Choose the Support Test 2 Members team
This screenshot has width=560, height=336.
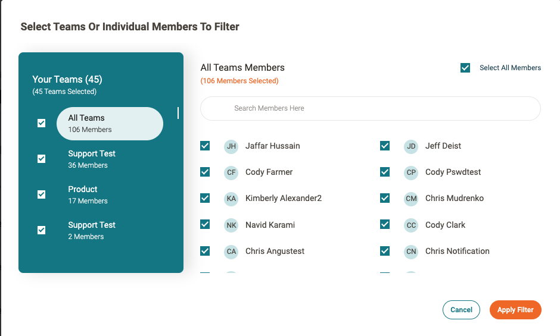tap(92, 230)
